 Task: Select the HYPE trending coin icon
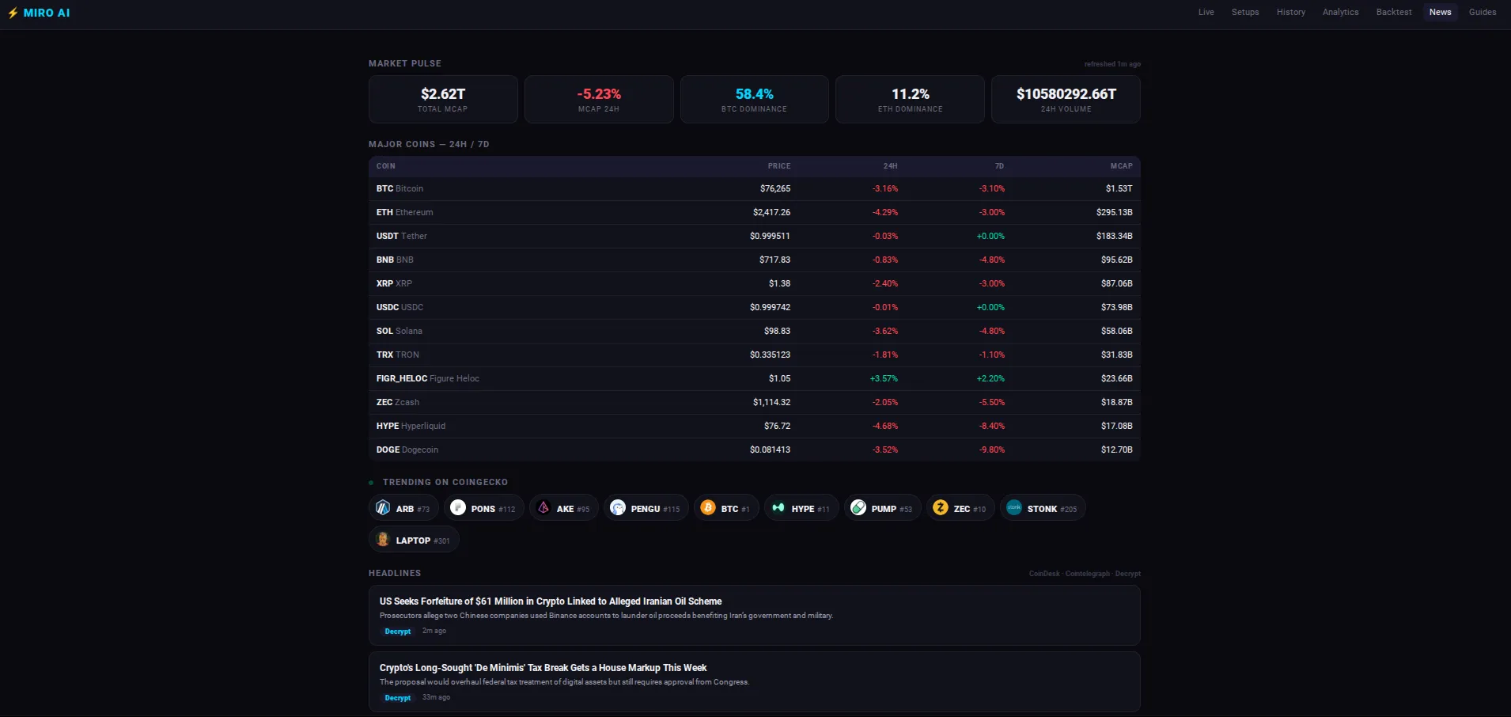pyautogui.click(x=778, y=508)
